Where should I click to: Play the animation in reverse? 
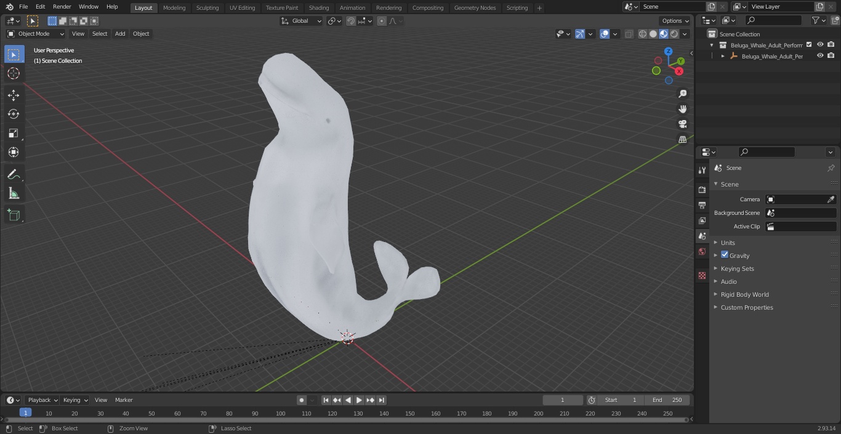(x=348, y=400)
